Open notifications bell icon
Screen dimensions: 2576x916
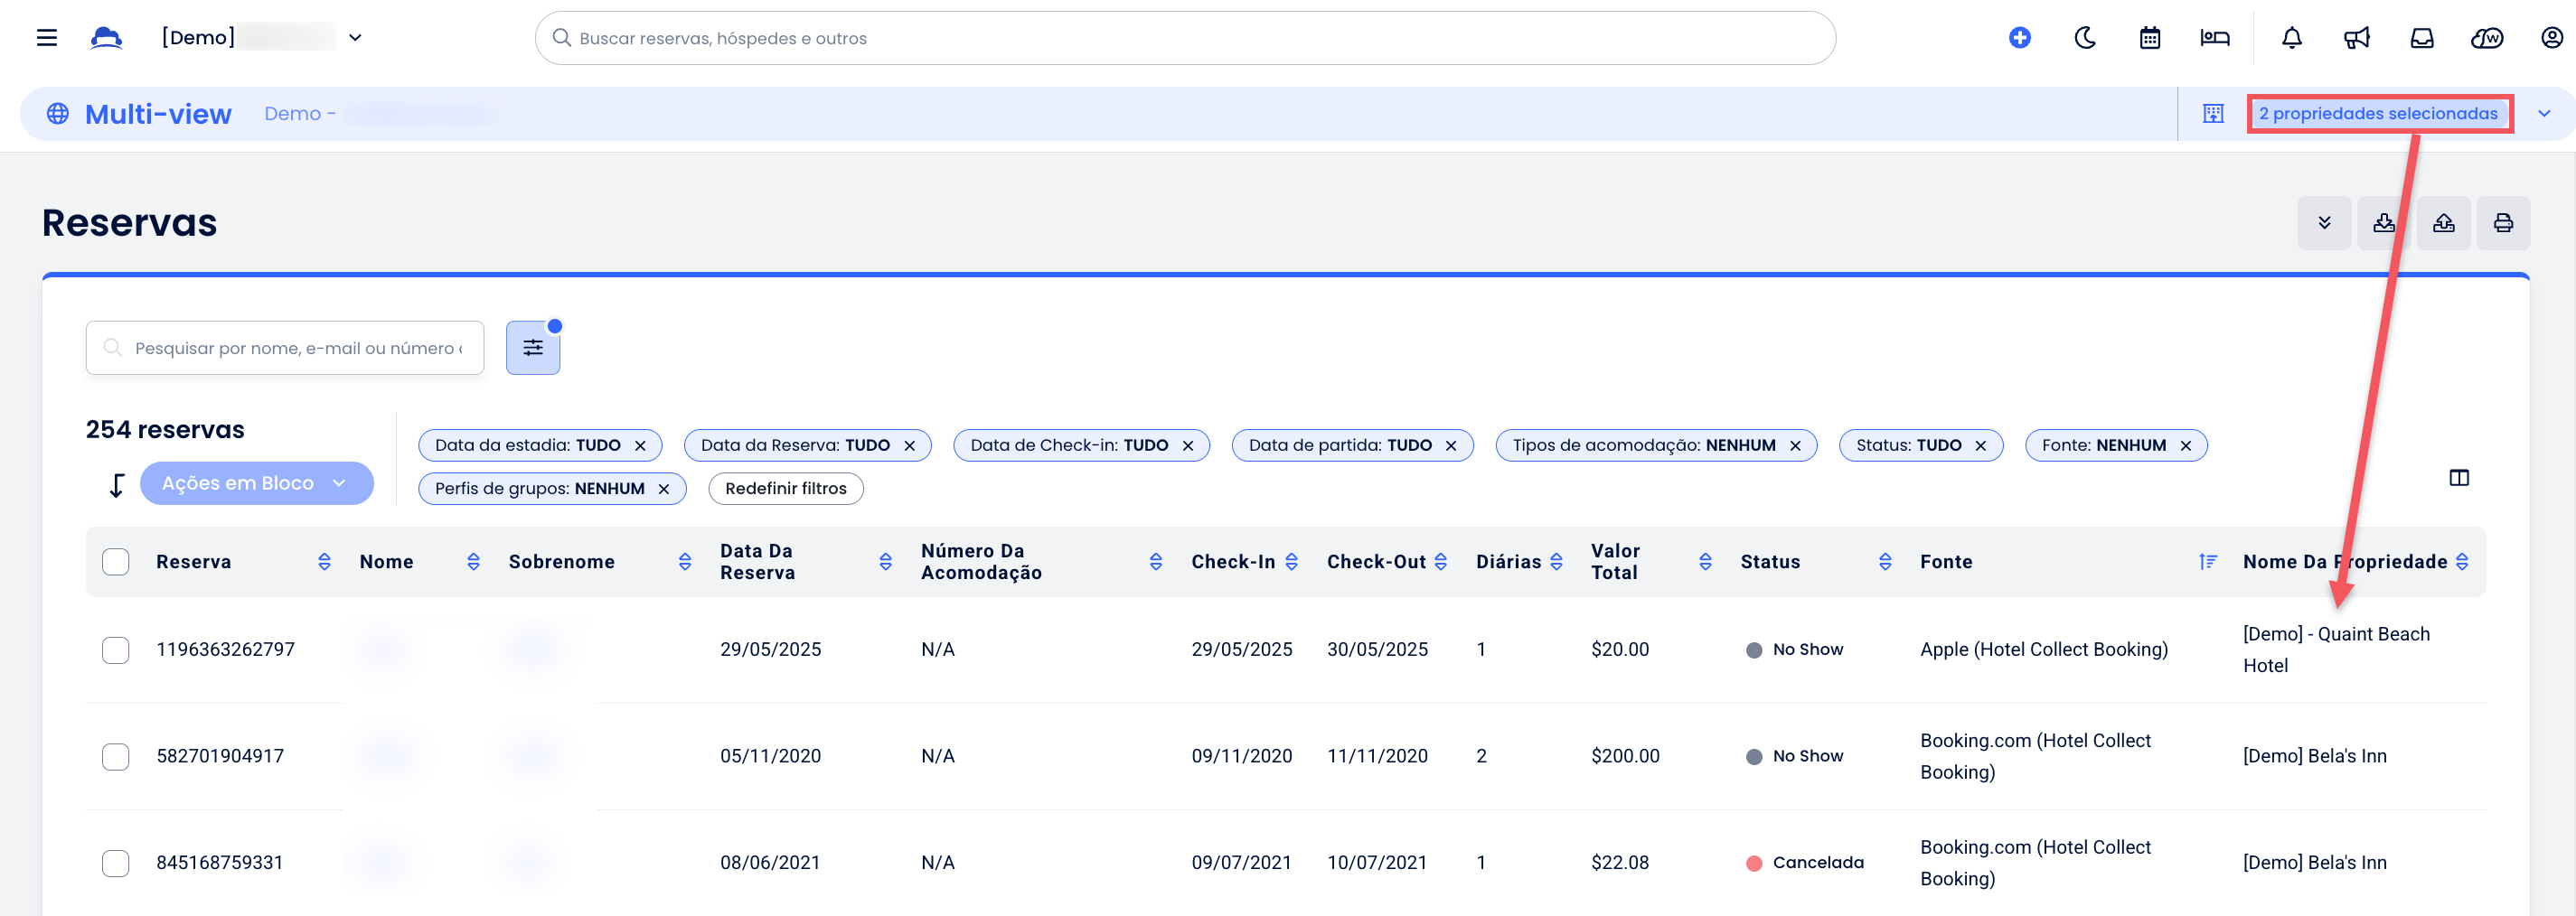(2291, 38)
